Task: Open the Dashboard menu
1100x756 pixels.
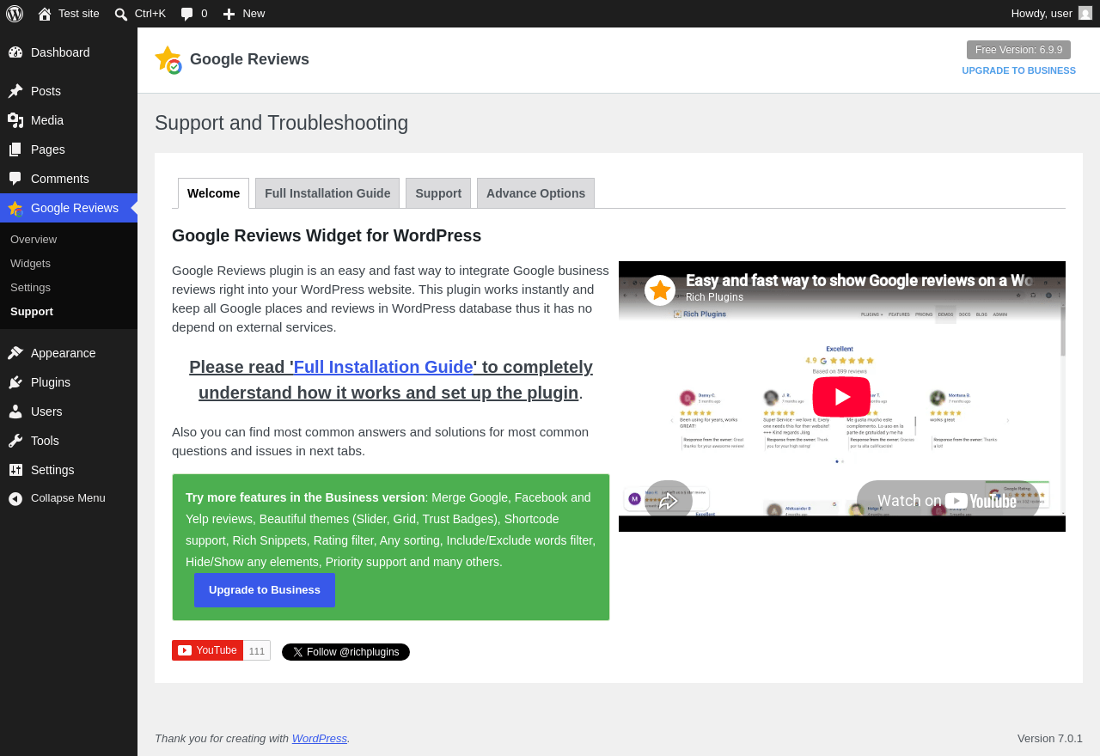Action: (x=69, y=52)
